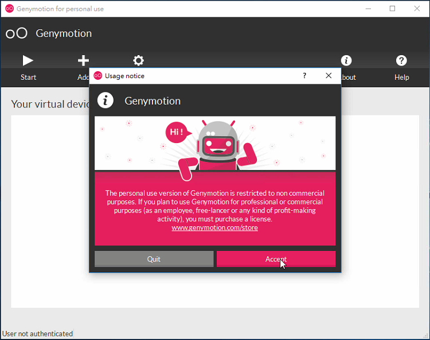Click the 'User not authenticated' status text
The width and height of the screenshot is (430, 340).
(38, 334)
